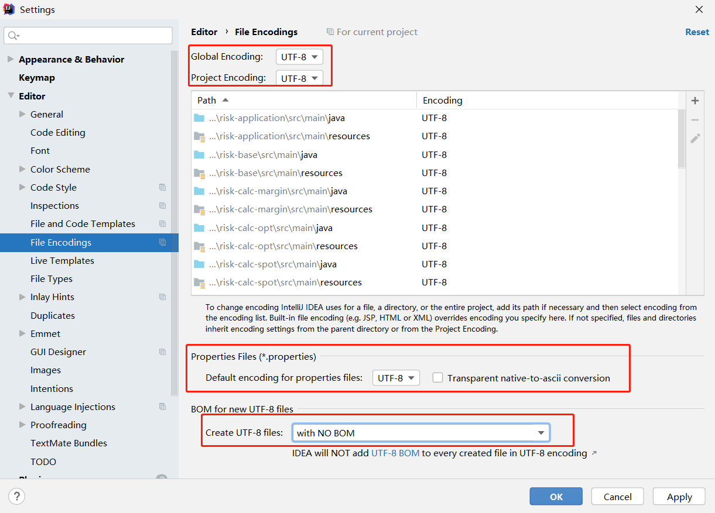The image size is (715, 513).
Task: Click the help question mark button
Action: (16, 497)
